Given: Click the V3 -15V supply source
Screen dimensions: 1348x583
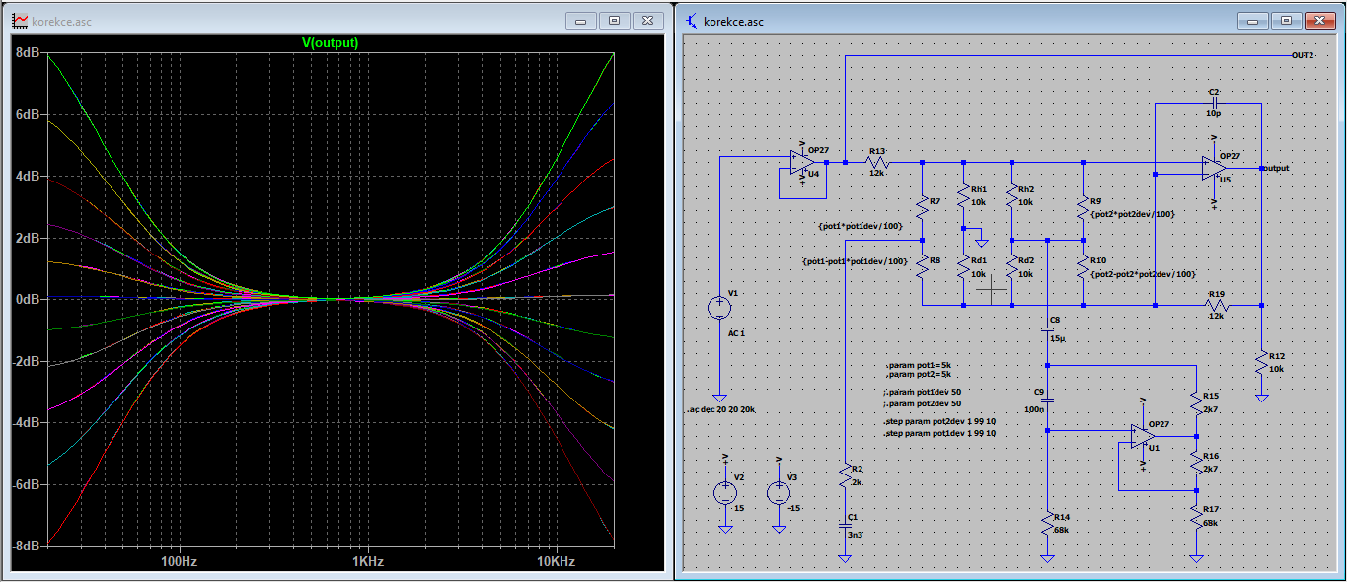Looking at the screenshot, I should (x=779, y=492).
